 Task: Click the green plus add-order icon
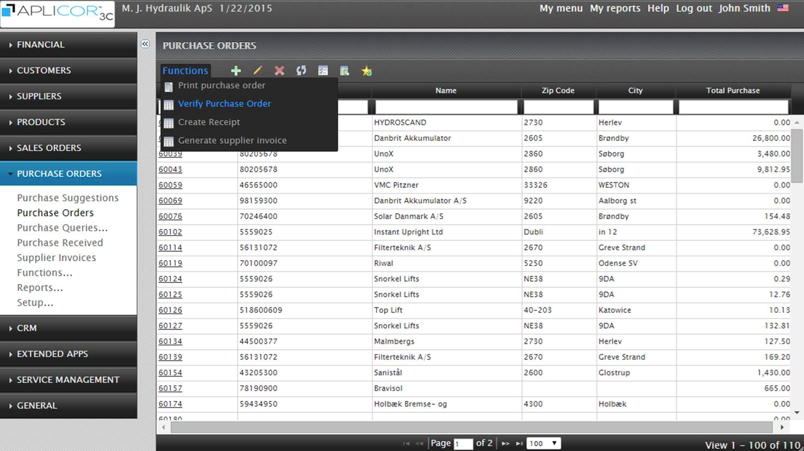(236, 71)
